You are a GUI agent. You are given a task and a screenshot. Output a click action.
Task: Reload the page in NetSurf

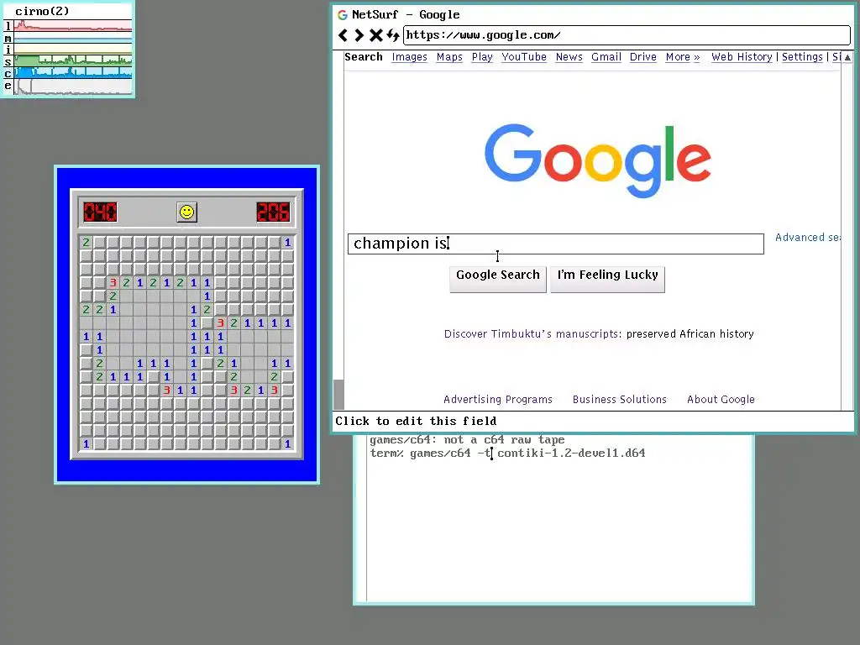click(x=393, y=35)
